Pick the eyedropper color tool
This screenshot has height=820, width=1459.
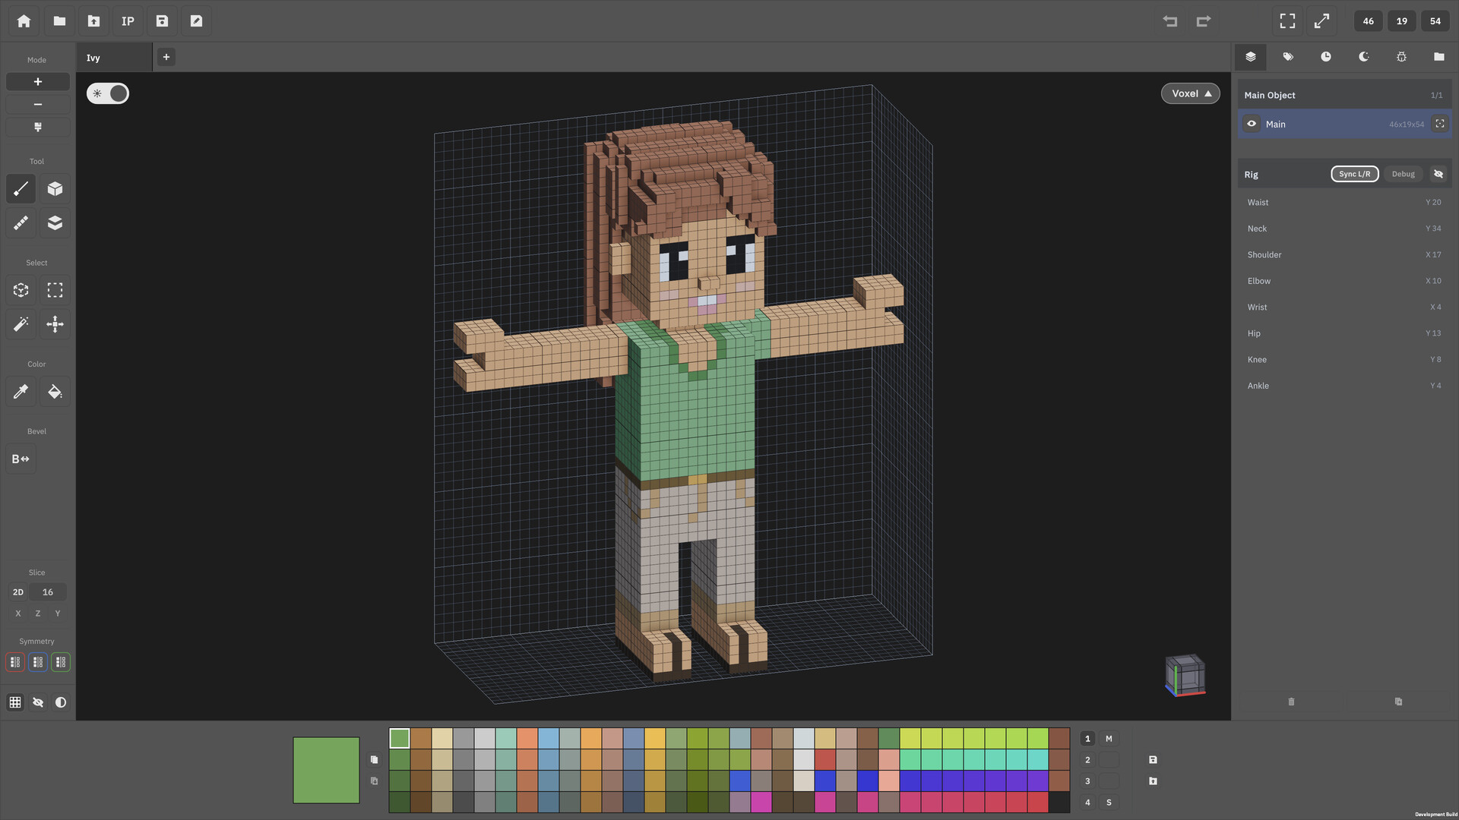21,392
